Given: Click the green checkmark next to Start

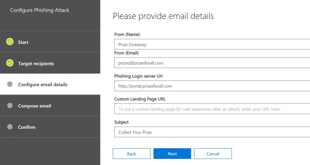Looking at the screenshot, I should tap(10, 42).
